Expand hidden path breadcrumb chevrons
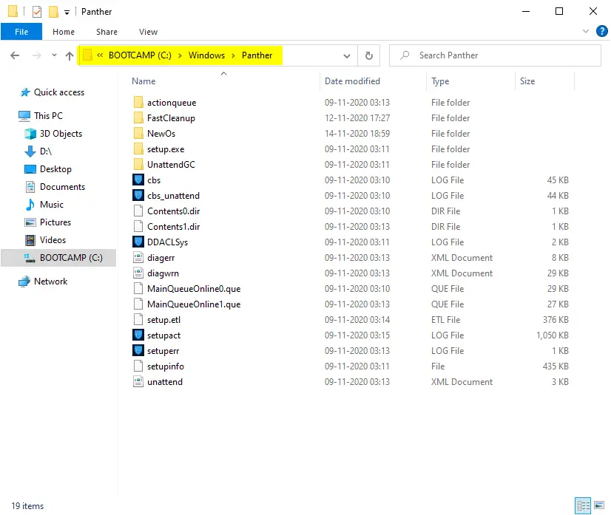This screenshot has height=515, width=611. coord(100,55)
